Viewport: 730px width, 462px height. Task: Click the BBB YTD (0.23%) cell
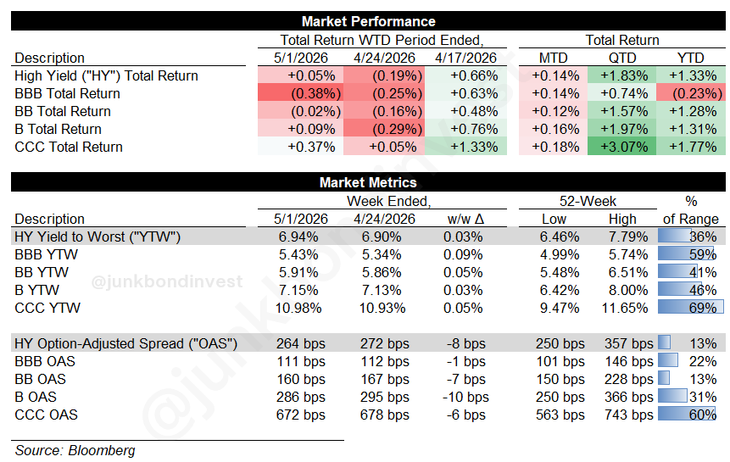pyautogui.click(x=691, y=93)
